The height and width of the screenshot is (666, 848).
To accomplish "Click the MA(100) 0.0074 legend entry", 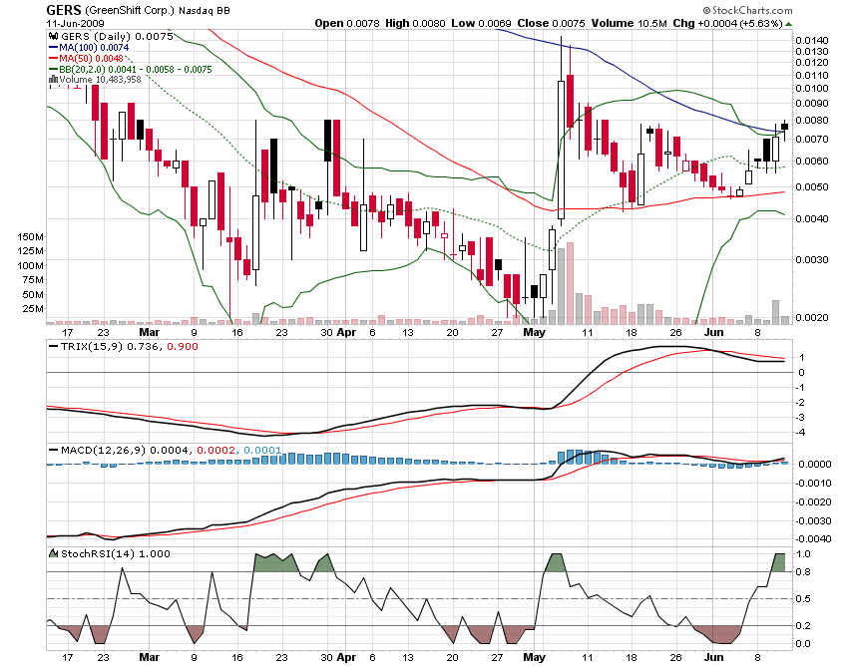I will pyautogui.click(x=94, y=48).
